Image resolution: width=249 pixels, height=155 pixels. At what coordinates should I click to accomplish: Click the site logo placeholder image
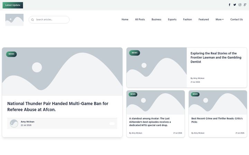tap(15, 20)
